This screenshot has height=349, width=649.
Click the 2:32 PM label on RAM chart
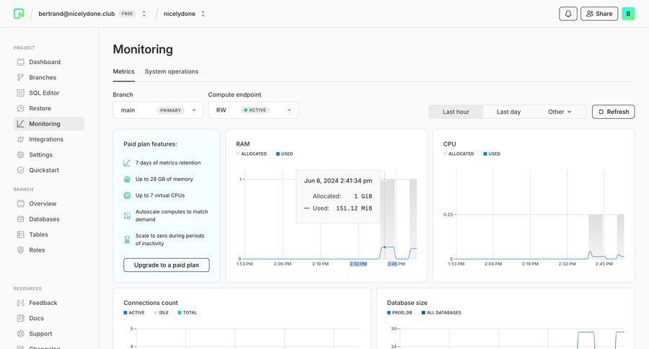[x=358, y=264]
